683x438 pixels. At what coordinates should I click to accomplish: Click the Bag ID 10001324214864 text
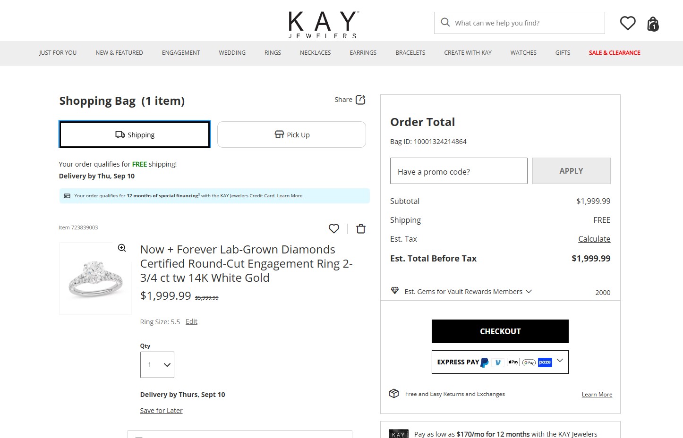[x=428, y=142]
